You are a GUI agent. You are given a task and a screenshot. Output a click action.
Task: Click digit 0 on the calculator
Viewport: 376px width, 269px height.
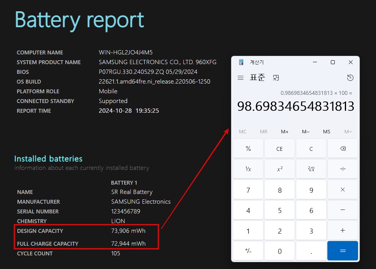click(279, 251)
